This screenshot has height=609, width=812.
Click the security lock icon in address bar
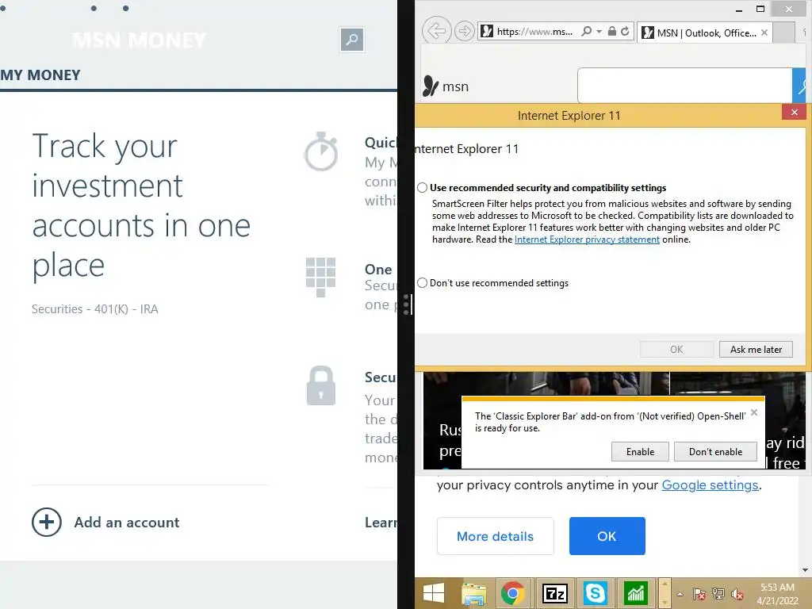click(611, 31)
